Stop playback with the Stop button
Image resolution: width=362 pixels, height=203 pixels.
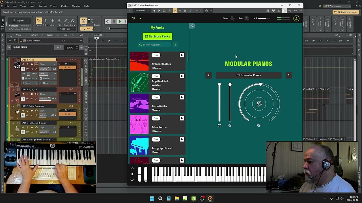114,21
